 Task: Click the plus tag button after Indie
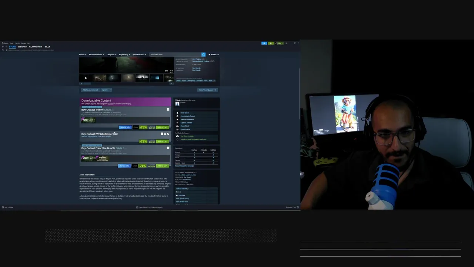point(214,80)
